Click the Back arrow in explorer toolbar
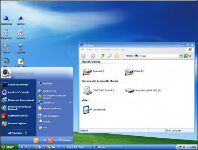Viewport: 198px width, 150px height. [x=83, y=56]
